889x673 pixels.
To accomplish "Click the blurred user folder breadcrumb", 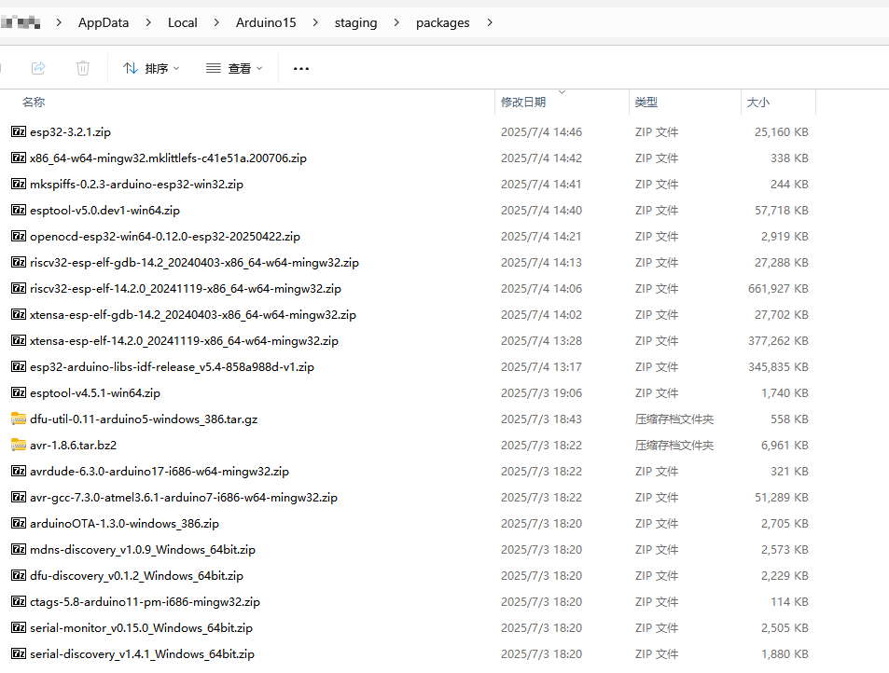I will pos(21,22).
